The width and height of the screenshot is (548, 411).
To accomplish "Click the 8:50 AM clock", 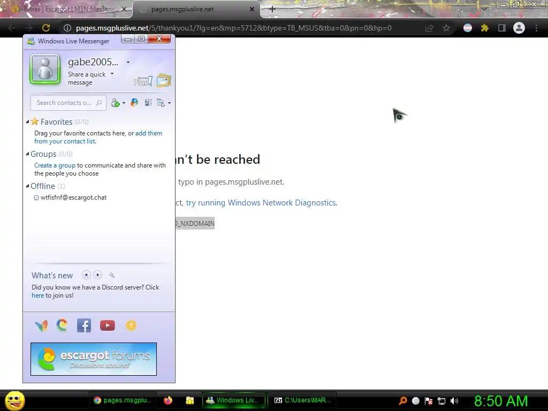I will 501,401.
